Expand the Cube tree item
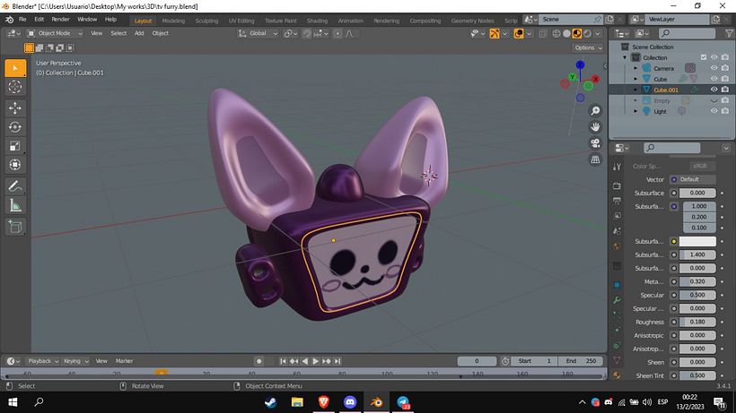Image resolution: width=736 pixels, height=413 pixels. [x=635, y=79]
